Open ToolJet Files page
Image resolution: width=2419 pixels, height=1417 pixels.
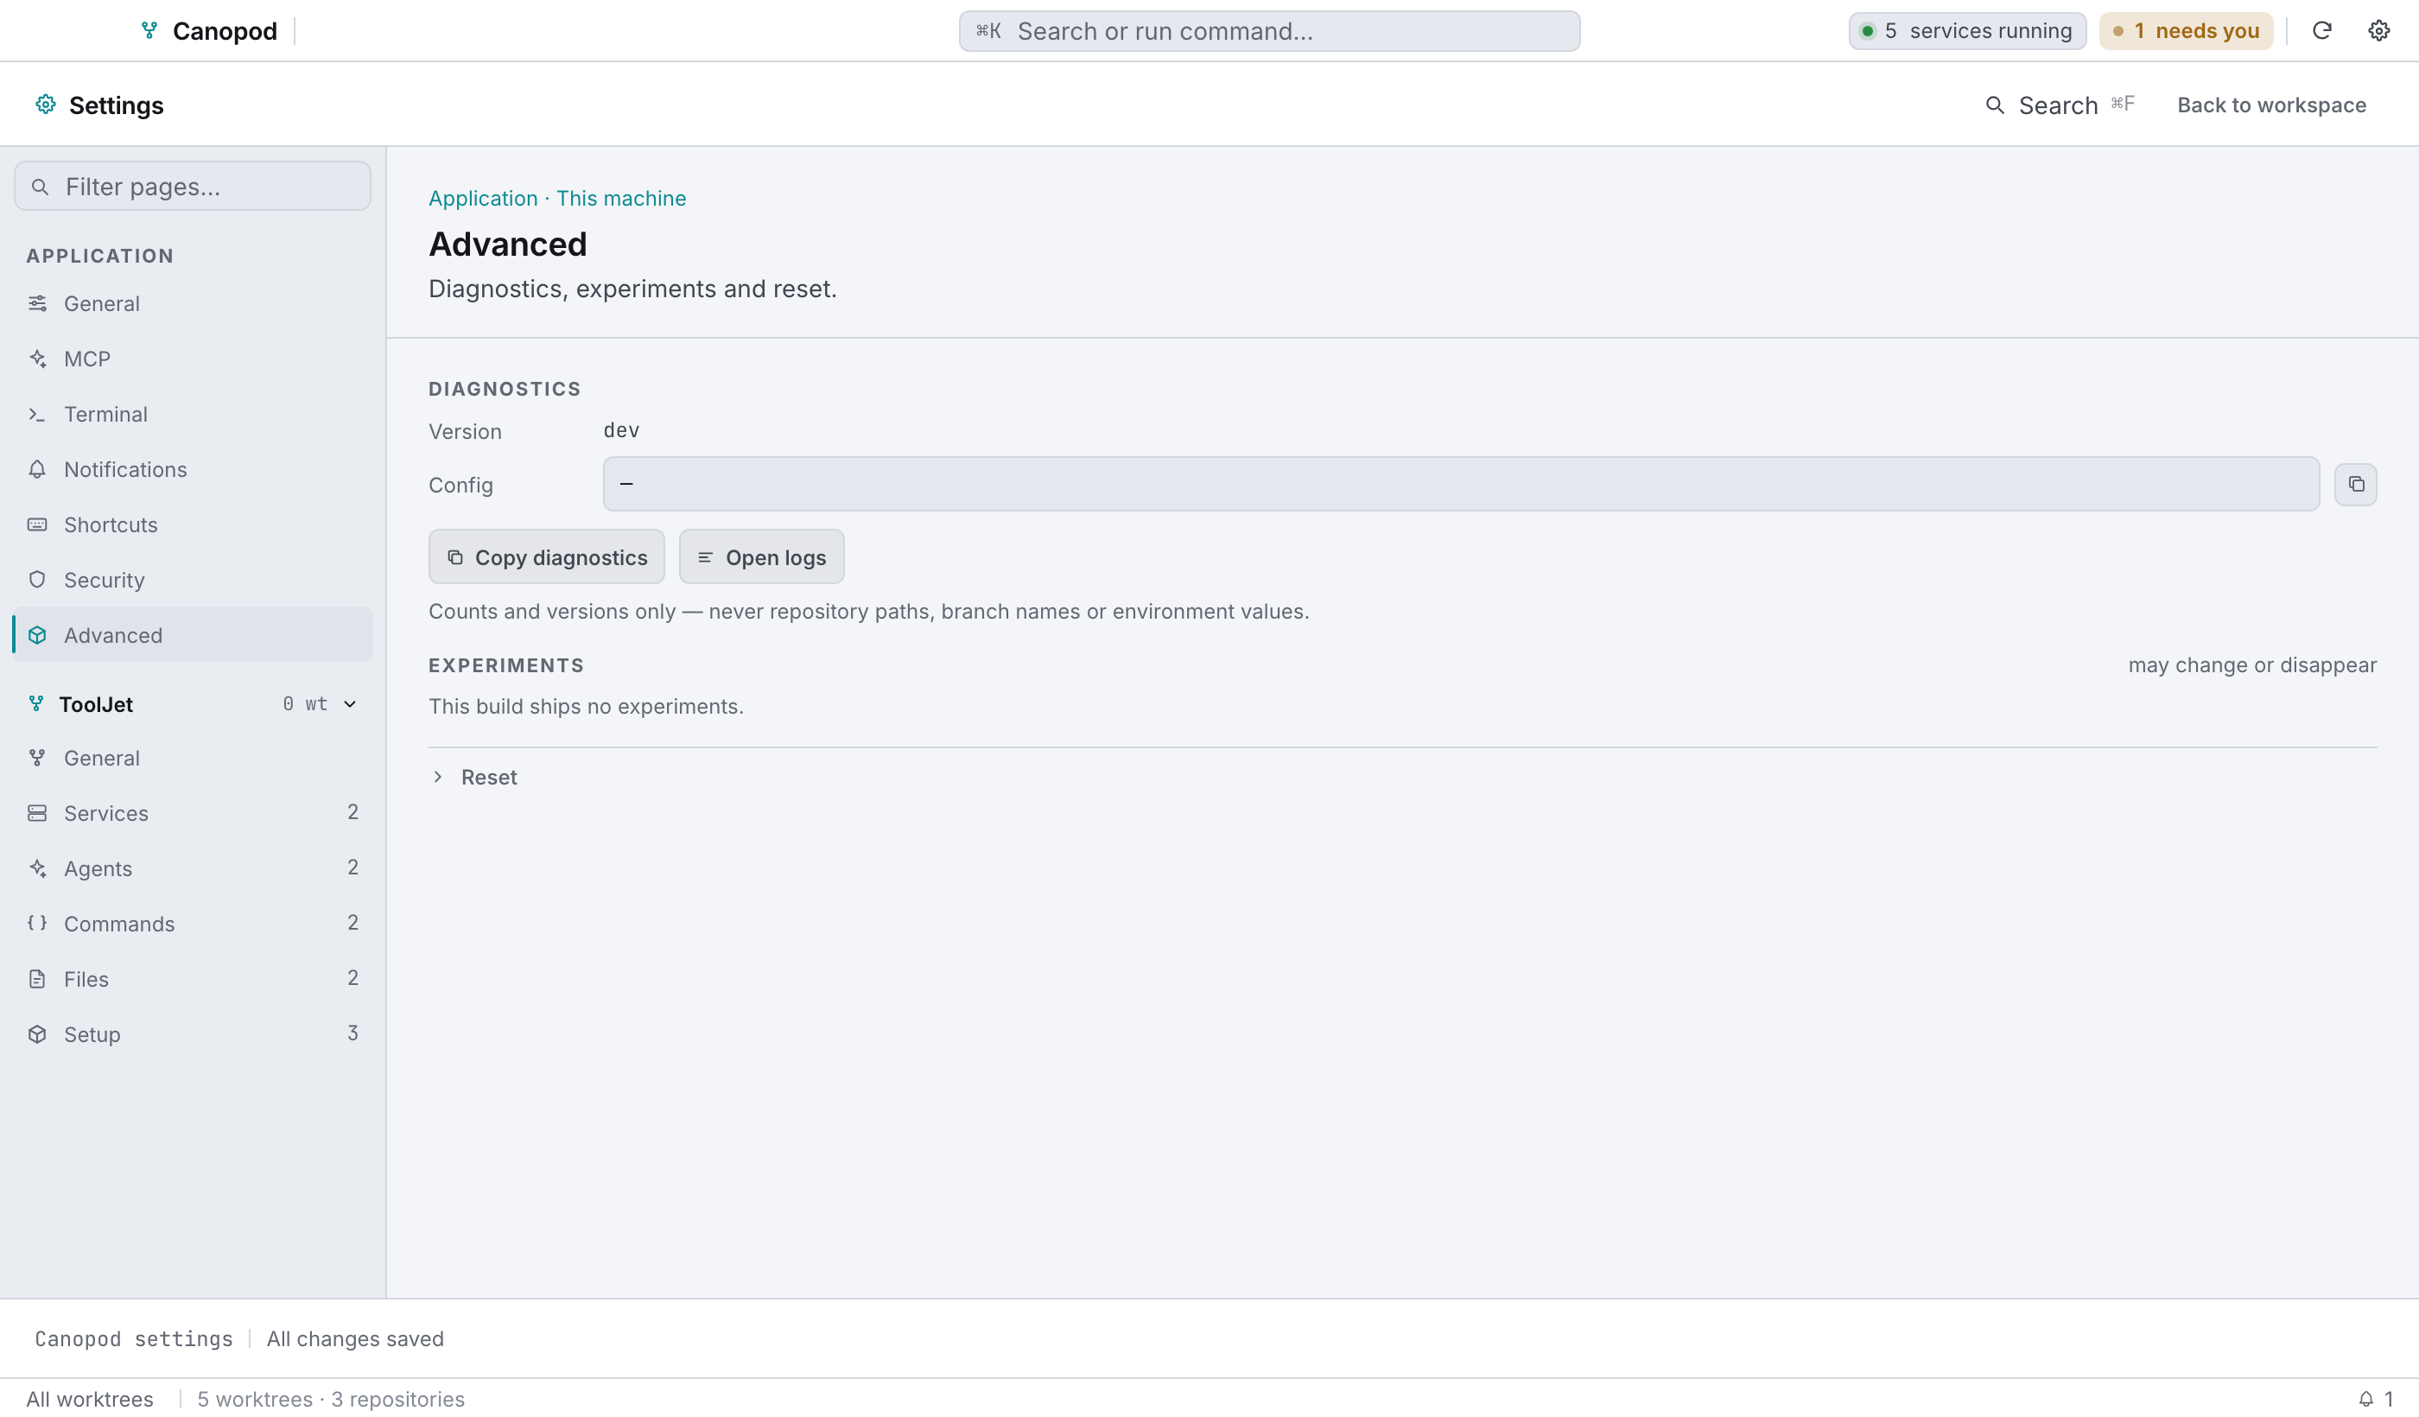(x=192, y=978)
